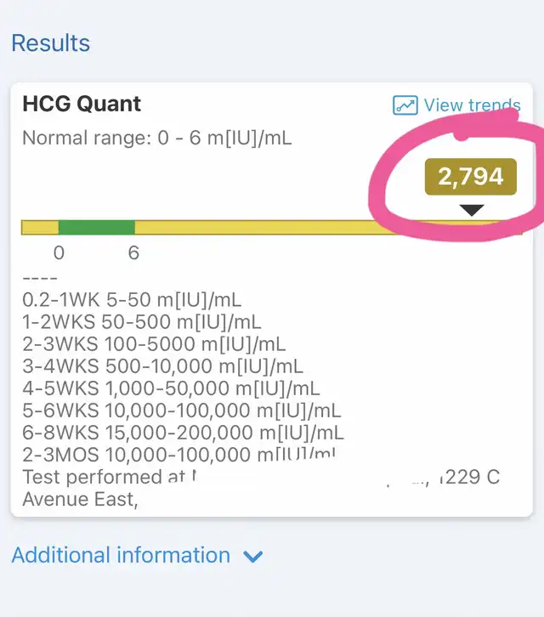This screenshot has width=544, height=617.
Task: Click the 4-5WKS 1,000-50,000 reference line
Action: click(x=171, y=388)
